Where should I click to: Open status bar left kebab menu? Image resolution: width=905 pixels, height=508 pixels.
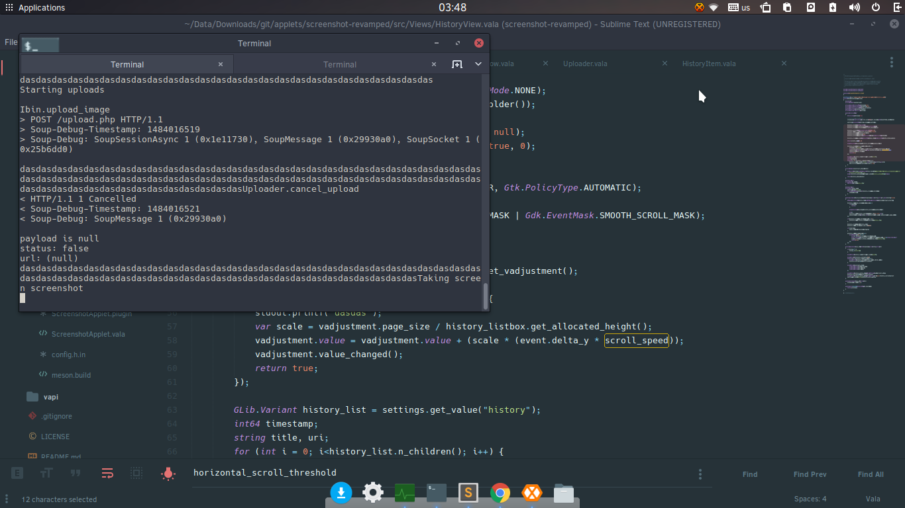click(x=7, y=499)
